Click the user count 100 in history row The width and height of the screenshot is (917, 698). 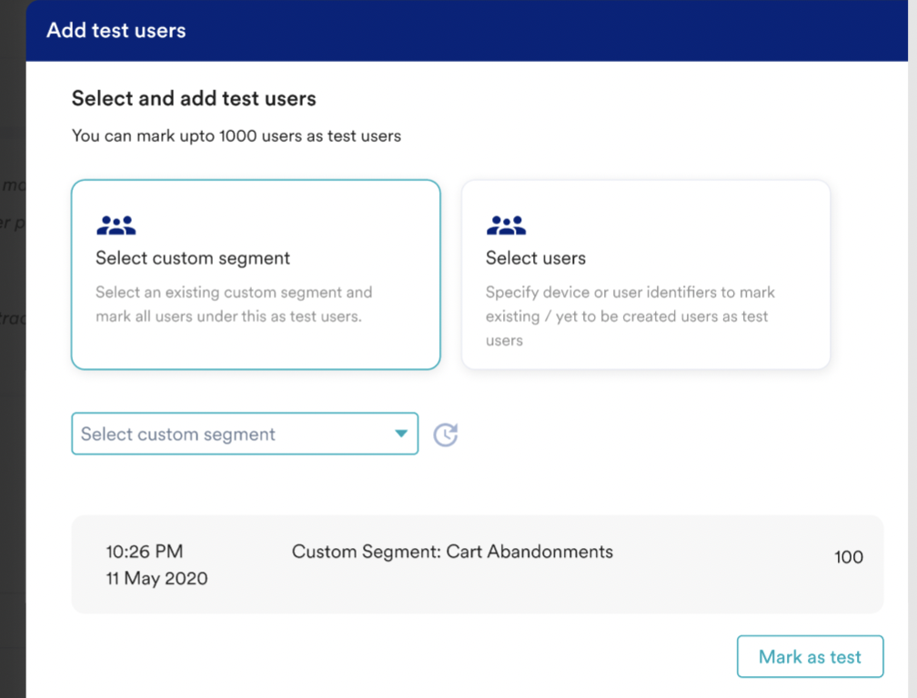click(x=848, y=557)
